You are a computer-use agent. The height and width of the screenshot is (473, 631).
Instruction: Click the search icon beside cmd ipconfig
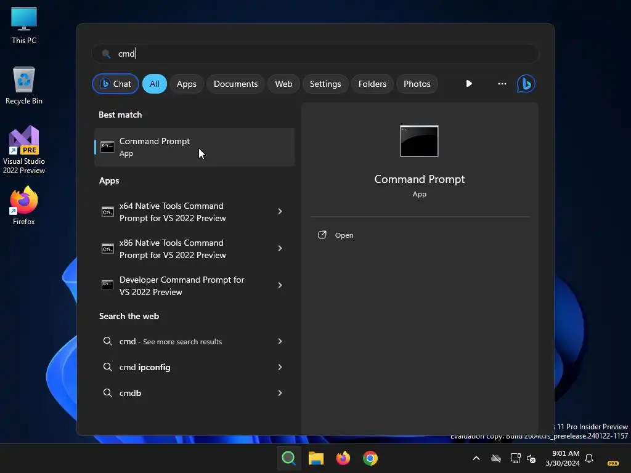(x=107, y=367)
